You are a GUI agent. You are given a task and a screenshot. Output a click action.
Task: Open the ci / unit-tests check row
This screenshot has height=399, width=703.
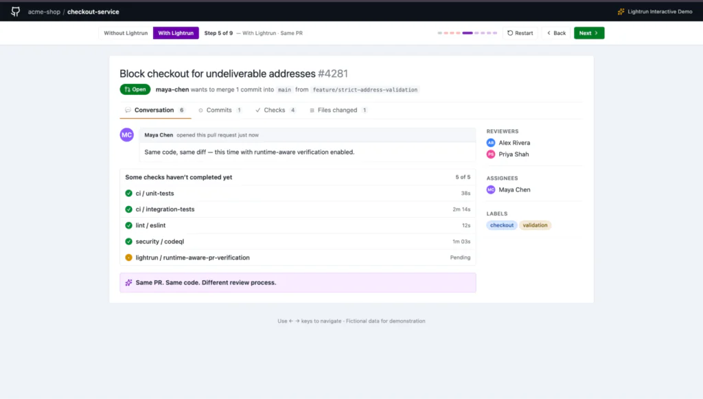[298, 193]
